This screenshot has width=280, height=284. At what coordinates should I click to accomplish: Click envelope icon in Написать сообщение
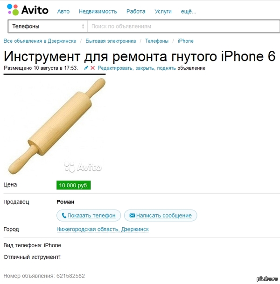tap(132, 216)
